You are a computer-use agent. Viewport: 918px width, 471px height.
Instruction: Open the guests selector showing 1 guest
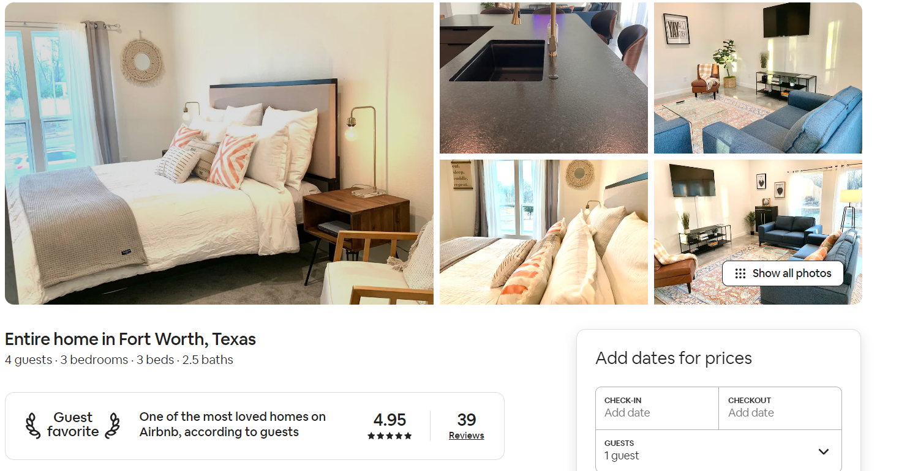(x=718, y=450)
